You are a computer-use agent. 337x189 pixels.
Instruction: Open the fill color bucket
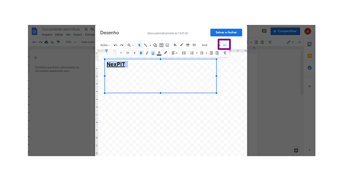175,45
